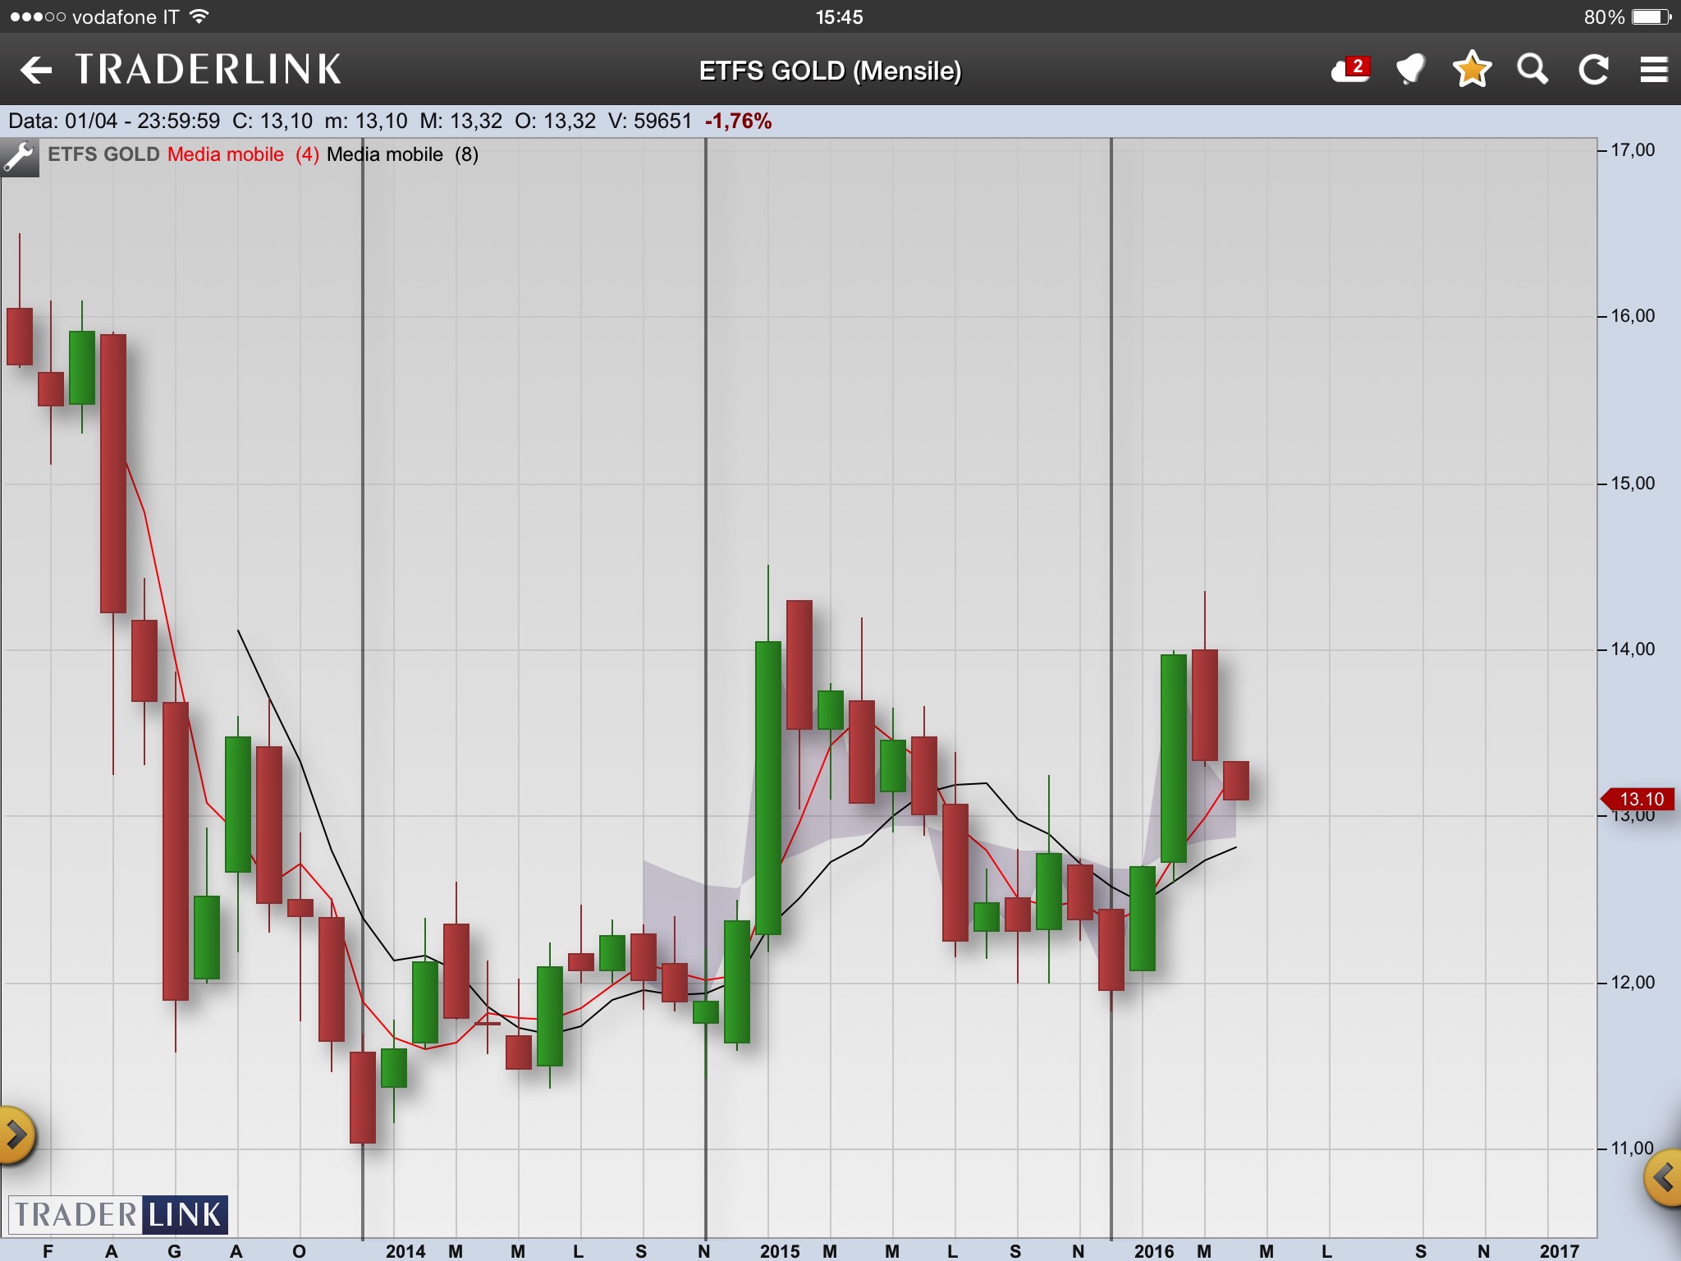1681x1261 pixels.
Task: Refresh the chart with the reload icon
Action: tap(1594, 70)
